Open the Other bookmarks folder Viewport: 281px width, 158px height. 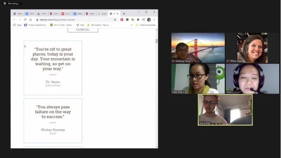point(146,25)
